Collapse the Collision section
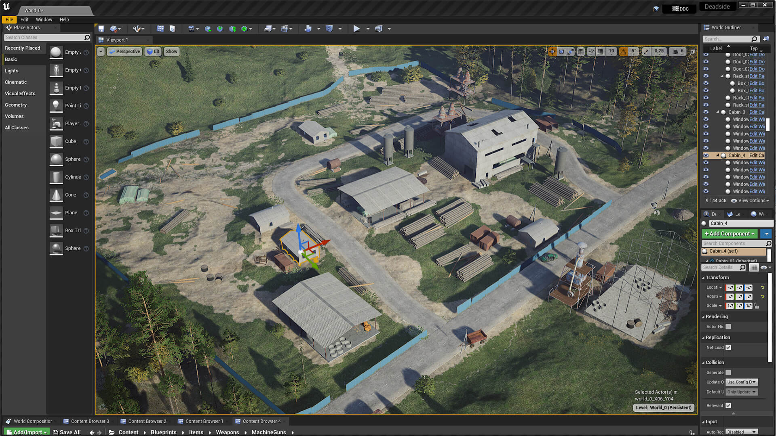This screenshot has height=436, width=776. 703,363
